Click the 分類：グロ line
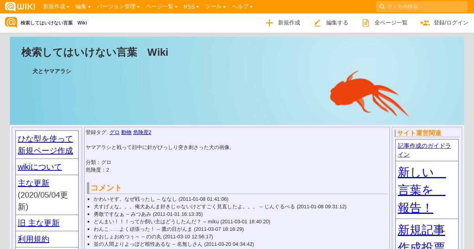Image resolution: width=474 pixels, height=249 pixels. click(x=98, y=162)
